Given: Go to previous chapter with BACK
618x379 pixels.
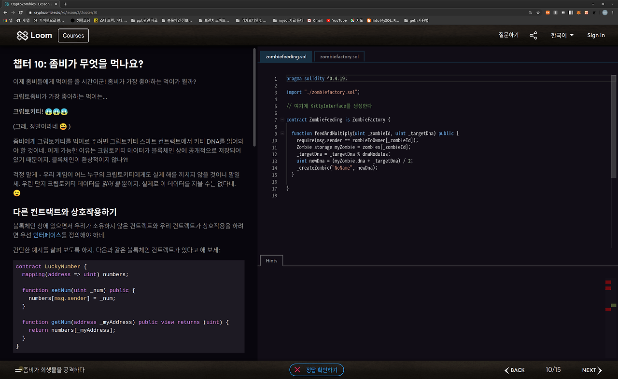Looking at the screenshot, I should click(x=515, y=370).
